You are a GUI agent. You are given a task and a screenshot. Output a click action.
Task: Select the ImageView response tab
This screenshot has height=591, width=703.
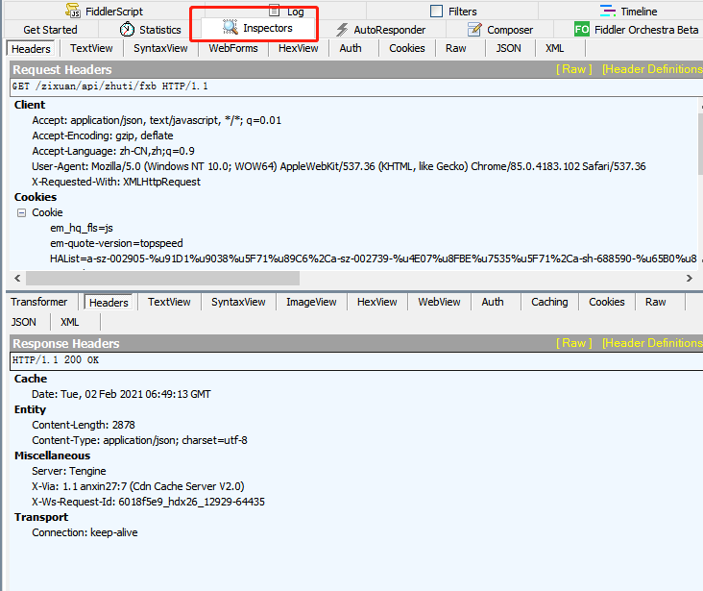tap(311, 302)
